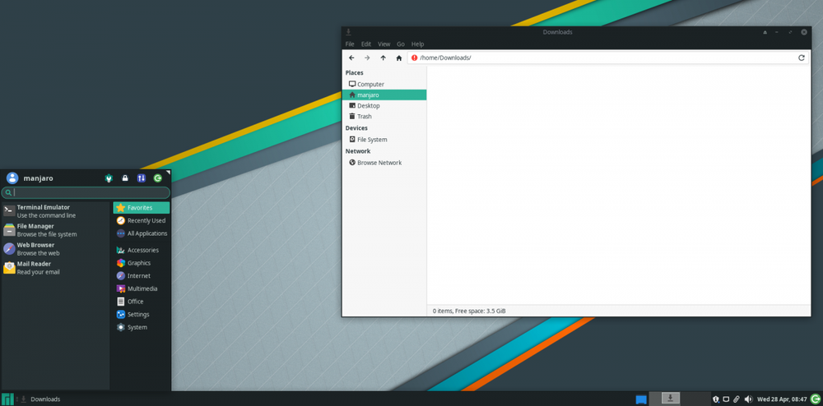Viewport: 823px width, 406px height.
Task: Open the home folder via toolbar icon
Action: 399,58
